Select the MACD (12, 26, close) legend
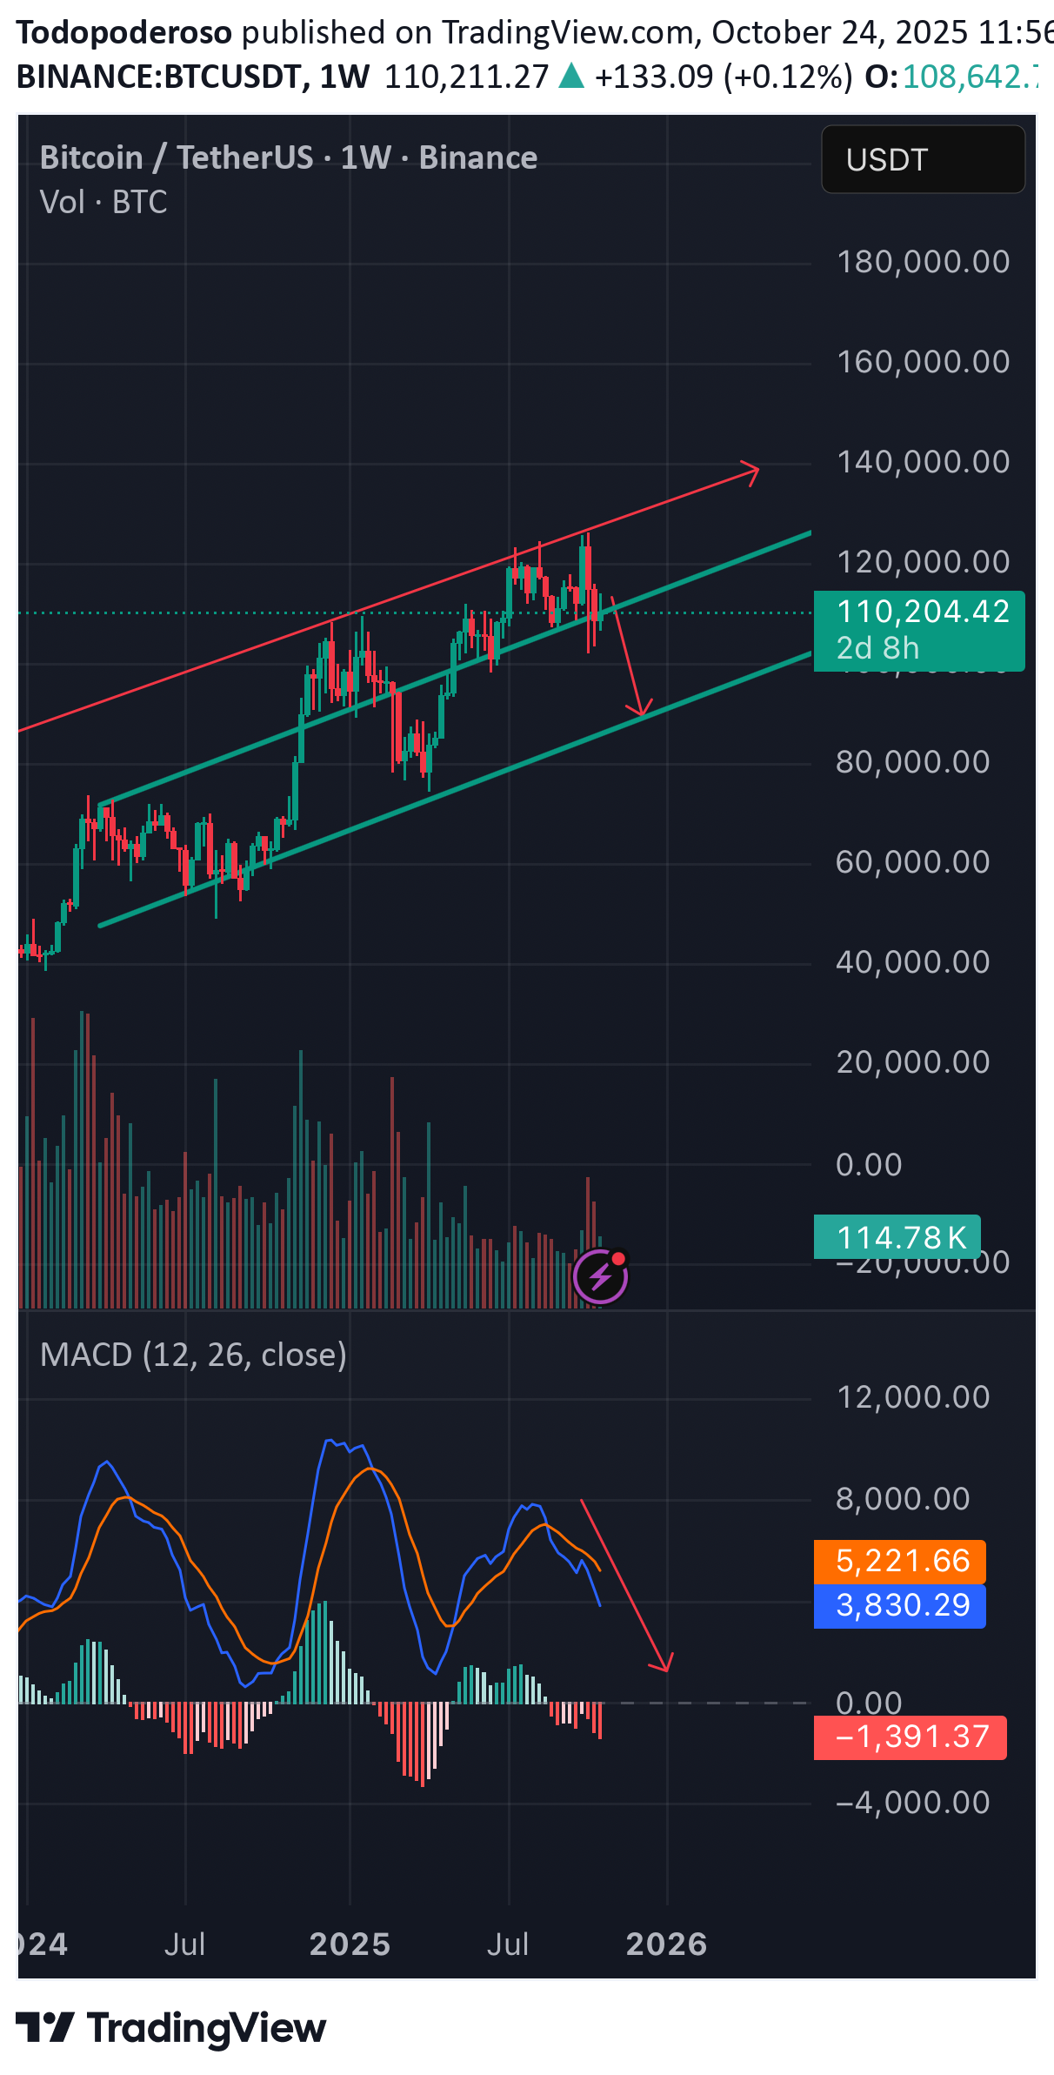The image size is (1054, 2075). click(x=193, y=1355)
